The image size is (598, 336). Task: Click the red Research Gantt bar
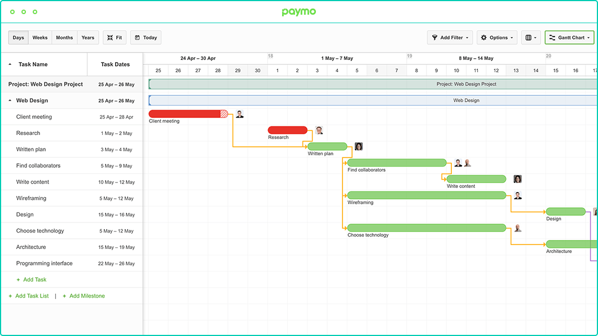click(x=288, y=130)
